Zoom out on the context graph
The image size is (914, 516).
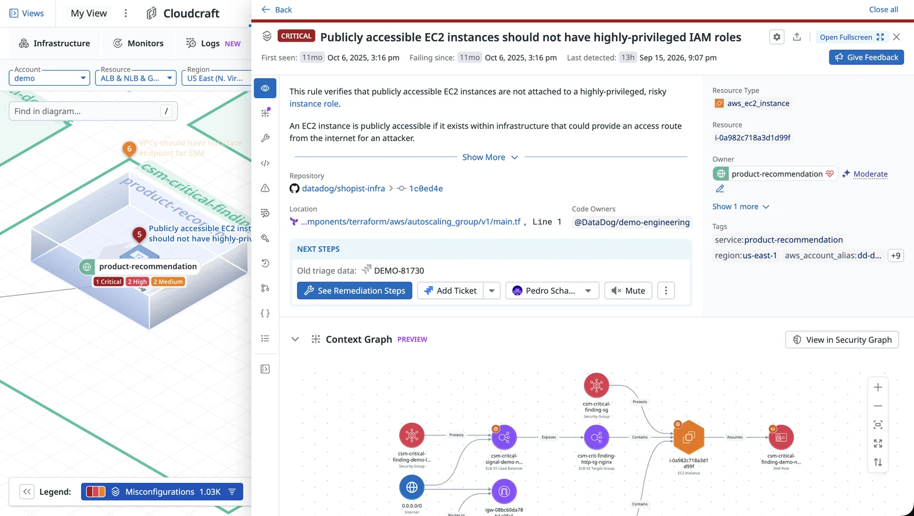tap(878, 406)
